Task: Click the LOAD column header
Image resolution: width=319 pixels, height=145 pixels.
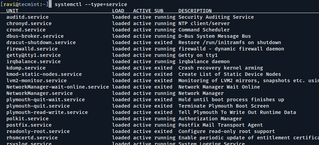Action: (x=118, y=11)
